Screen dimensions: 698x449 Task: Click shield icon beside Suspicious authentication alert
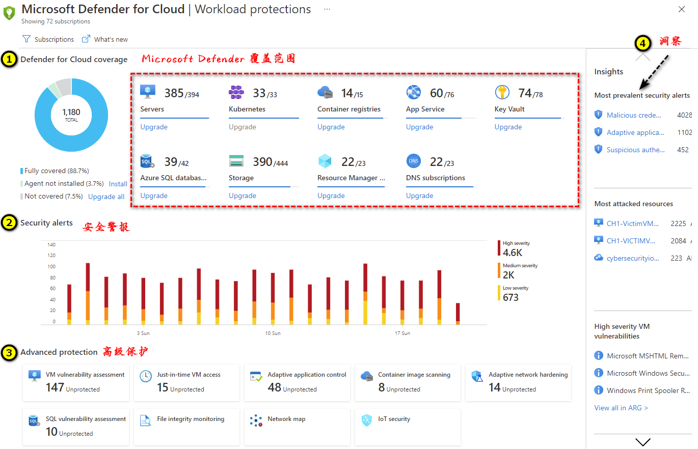pos(599,150)
